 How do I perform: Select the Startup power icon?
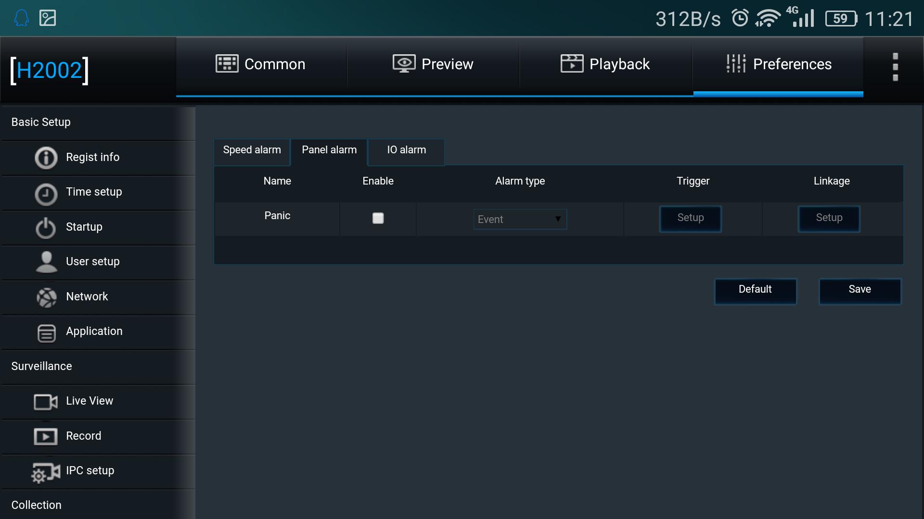click(x=46, y=227)
